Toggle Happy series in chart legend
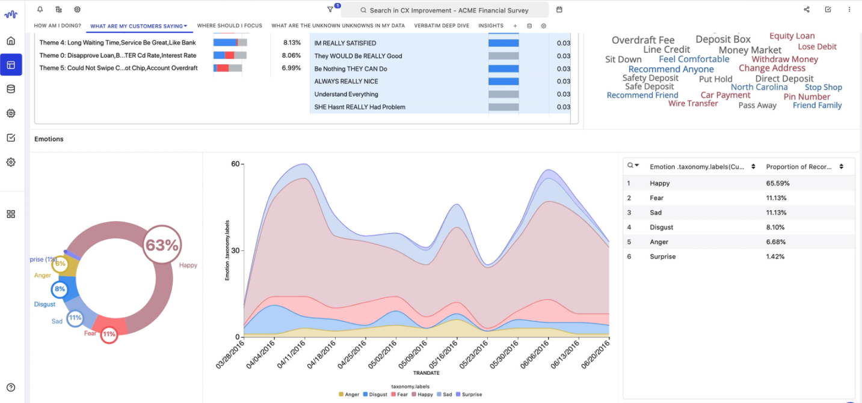The width and height of the screenshot is (862, 403). (421, 395)
